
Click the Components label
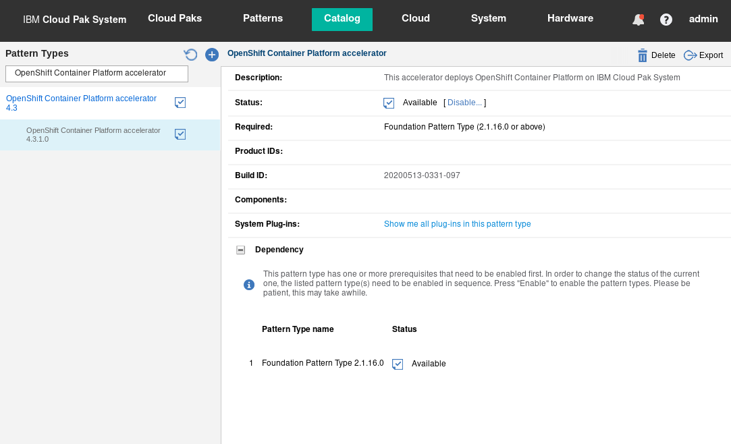pyautogui.click(x=261, y=200)
